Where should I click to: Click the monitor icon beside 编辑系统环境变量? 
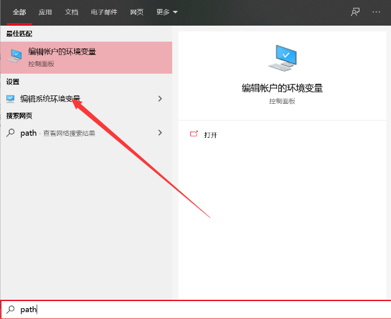(10, 99)
